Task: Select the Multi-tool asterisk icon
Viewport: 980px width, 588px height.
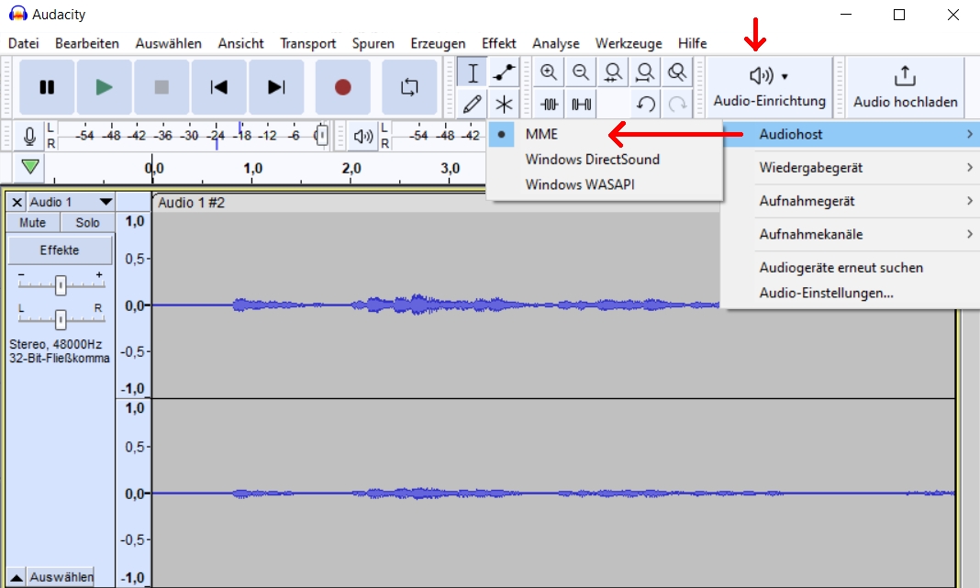Action: [x=504, y=104]
